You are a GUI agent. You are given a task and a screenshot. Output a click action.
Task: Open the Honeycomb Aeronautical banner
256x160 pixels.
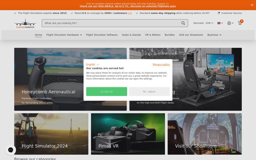click(70, 79)
